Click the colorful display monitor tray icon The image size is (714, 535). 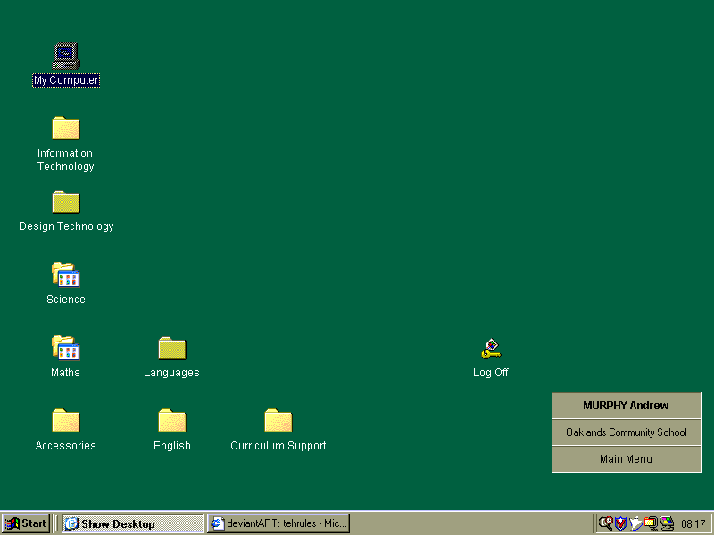point(667,523)
